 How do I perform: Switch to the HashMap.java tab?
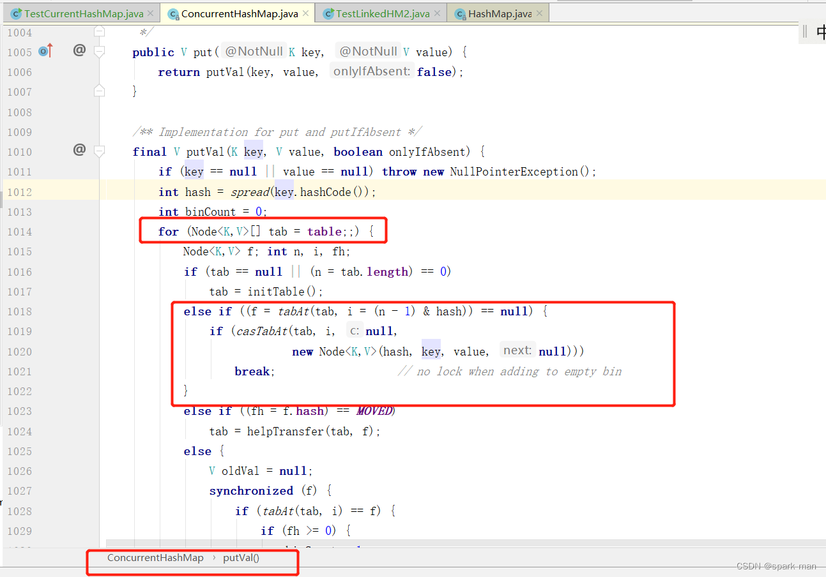click(x=500, y=13)
